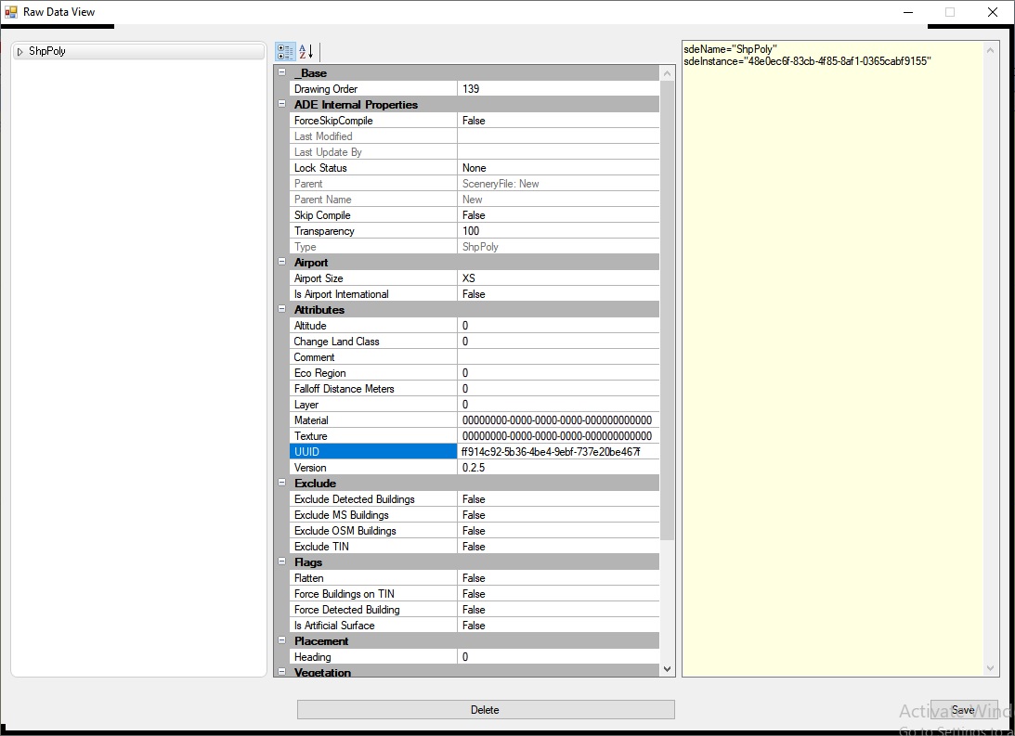This screenshot has width=1015, height=736.
Task: Select the Flatten value field
Action: [557, 578]
